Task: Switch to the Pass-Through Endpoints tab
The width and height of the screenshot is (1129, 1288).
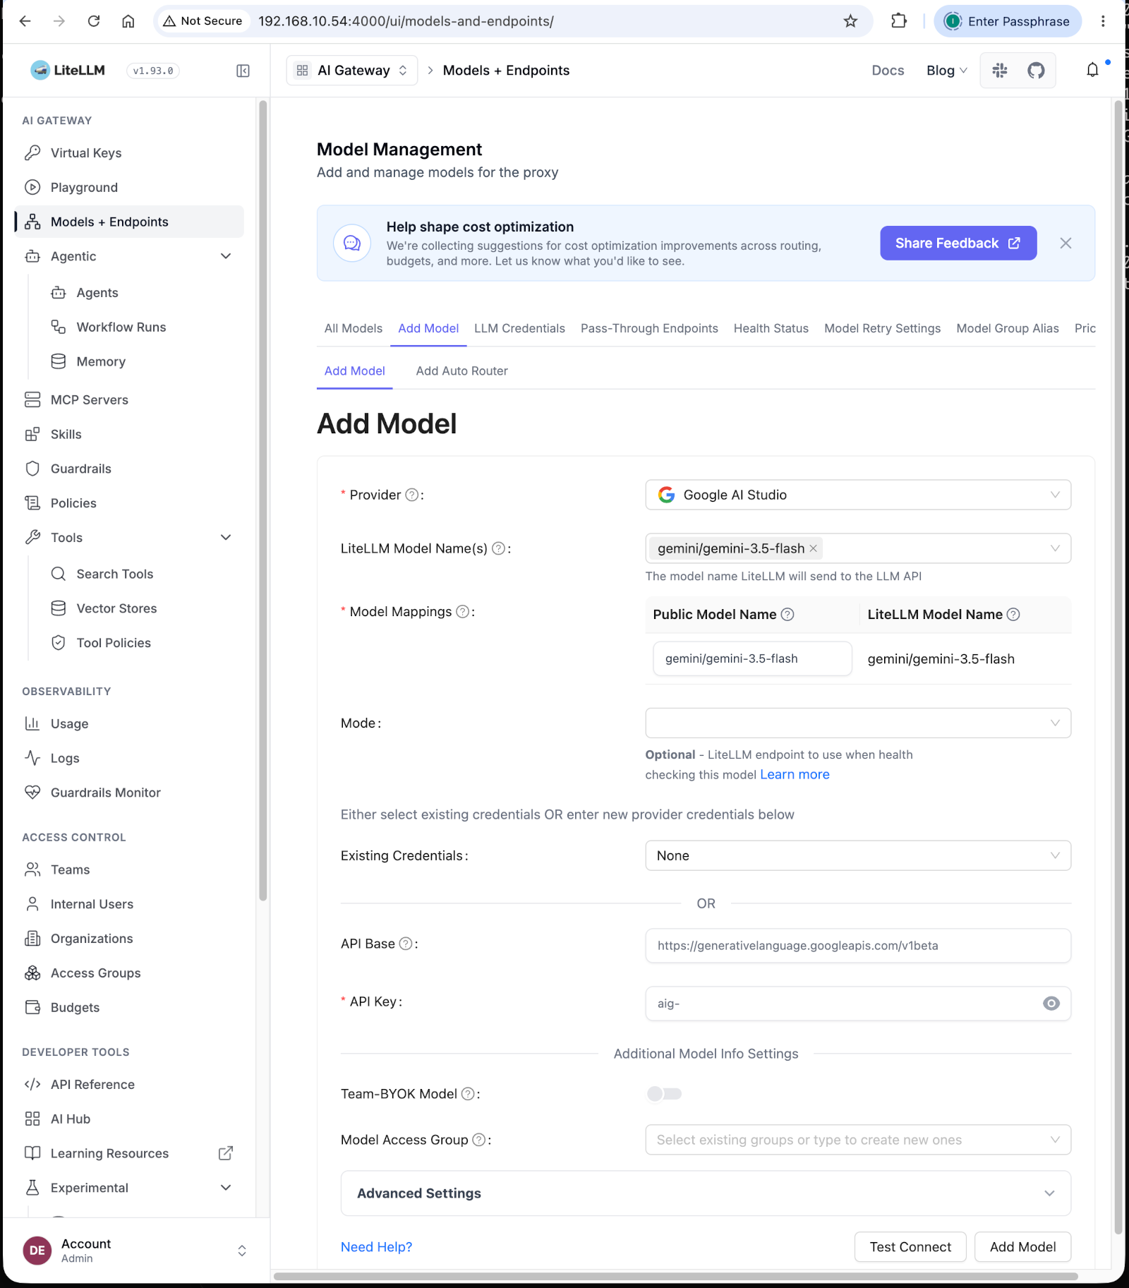Action: click(x=649, y=329)
